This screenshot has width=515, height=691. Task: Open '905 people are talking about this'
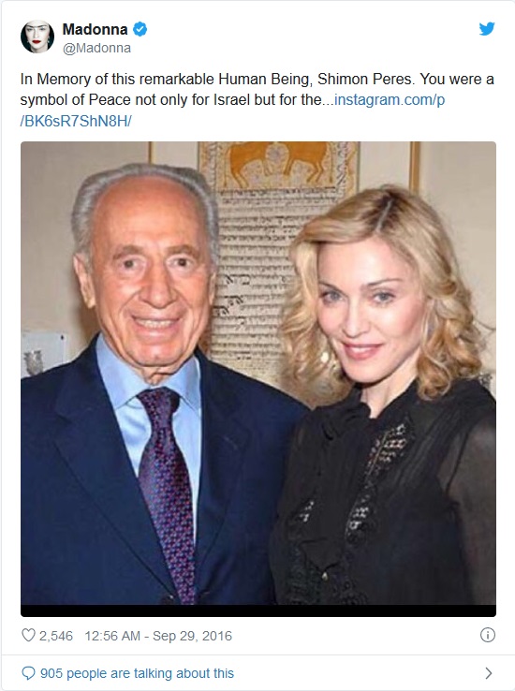tap(137, 673)
